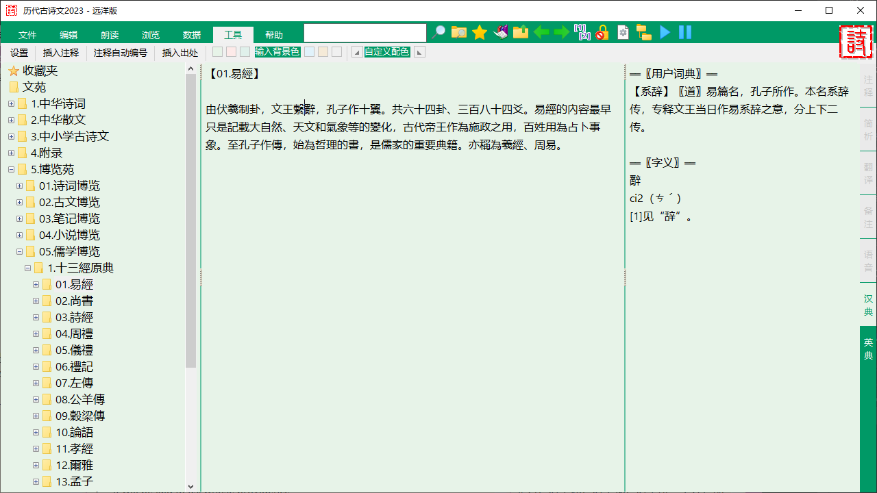Viewport: 877px width, 493px height.
Task: Click the green back arrow icon
Action: (541, 31)
